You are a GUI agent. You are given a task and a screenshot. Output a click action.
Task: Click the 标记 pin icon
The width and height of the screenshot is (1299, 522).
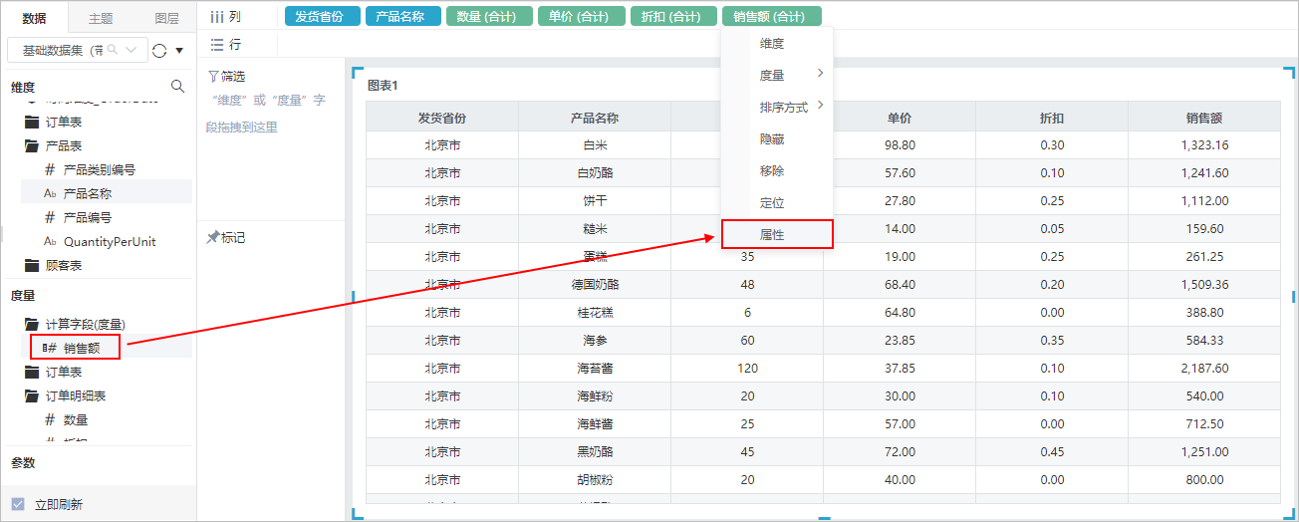click(212, 237)
